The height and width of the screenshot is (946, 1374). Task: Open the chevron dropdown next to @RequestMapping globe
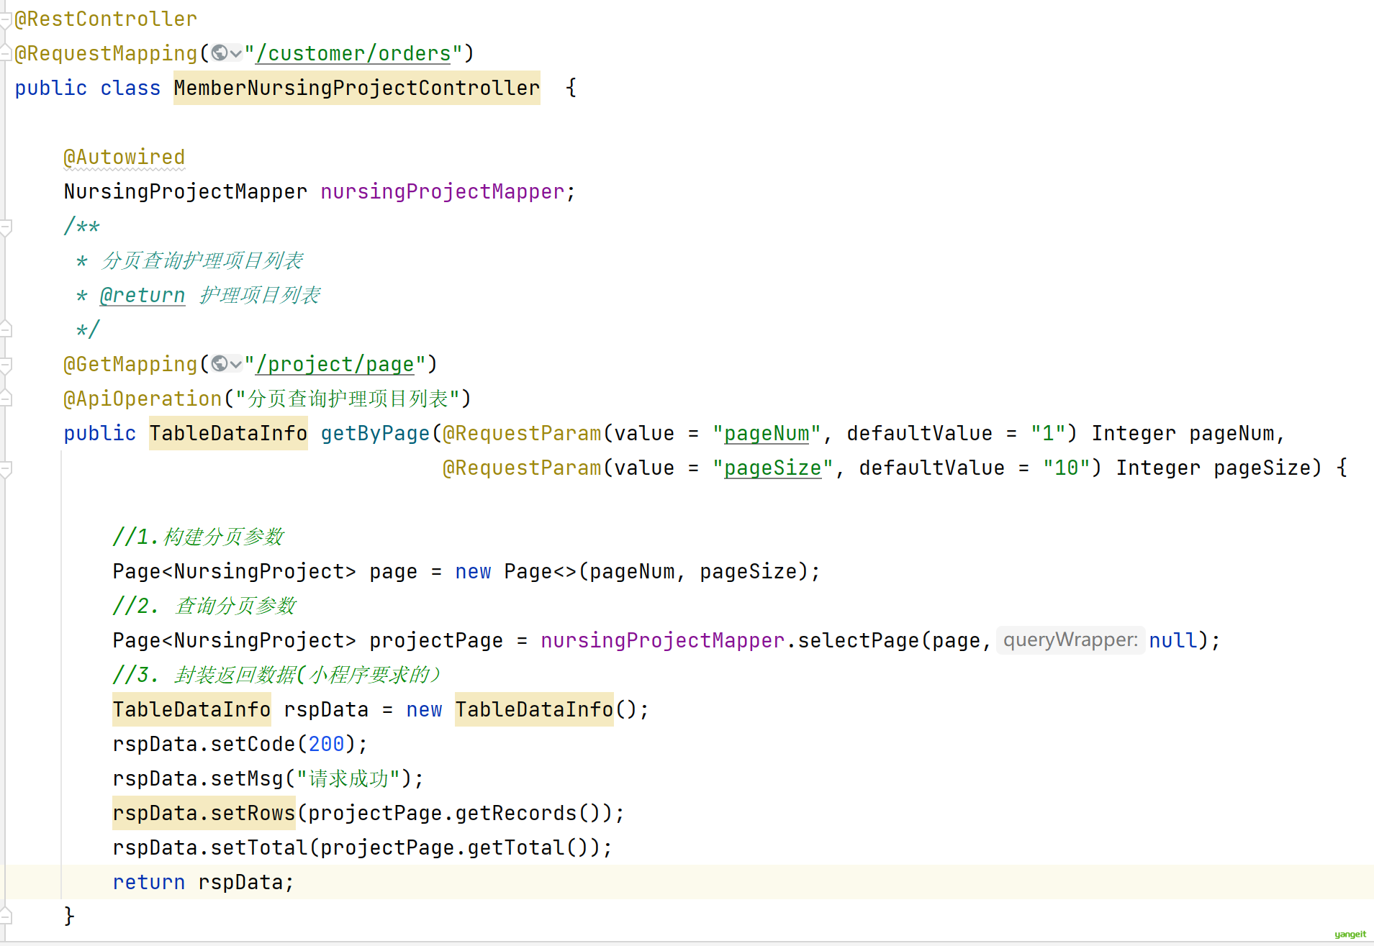(x=236, y=54)
